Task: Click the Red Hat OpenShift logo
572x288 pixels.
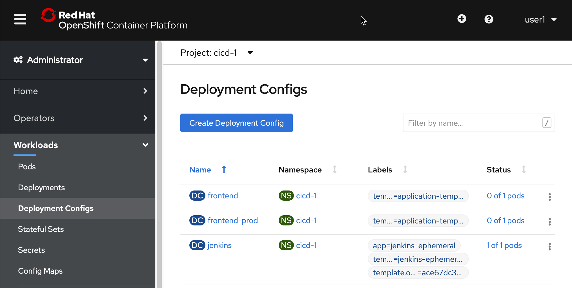Action: [x=114, y=19]
